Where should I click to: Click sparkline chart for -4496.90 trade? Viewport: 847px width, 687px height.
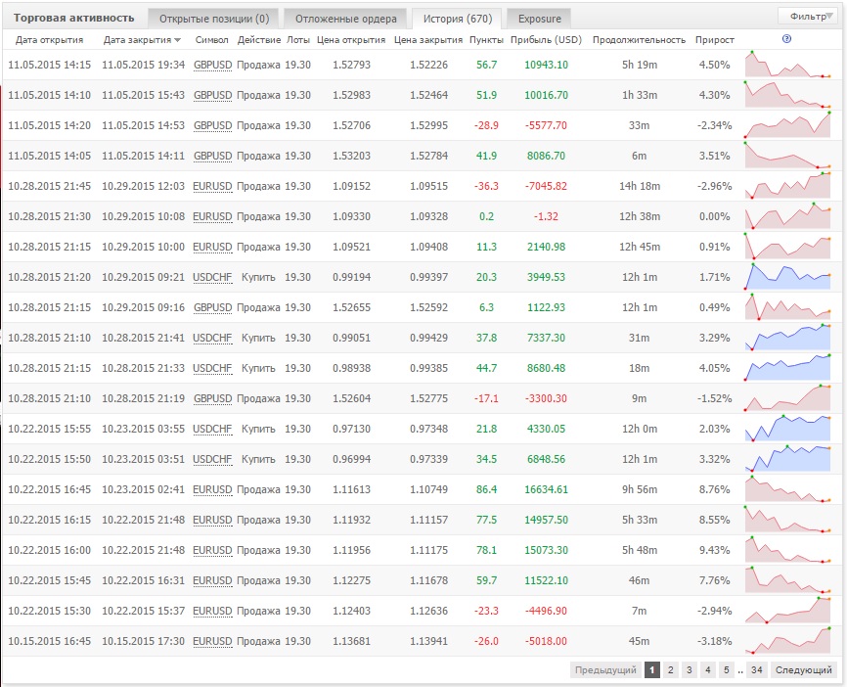[x=787, y=611]
